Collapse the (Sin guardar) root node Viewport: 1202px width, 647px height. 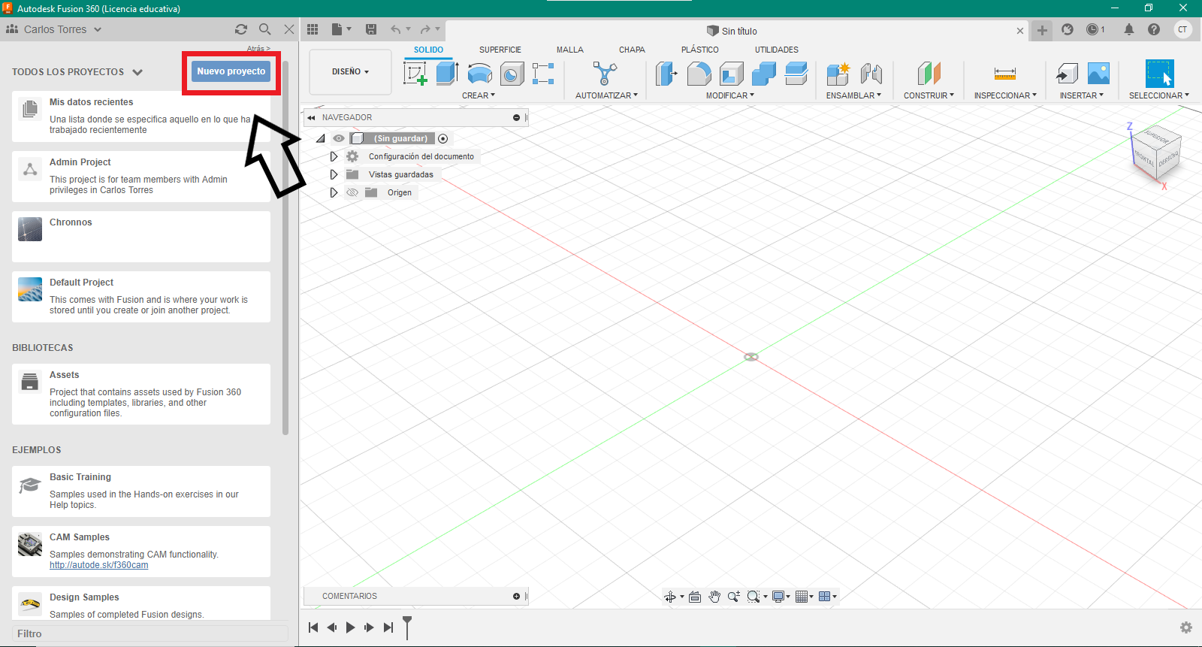click(321, 138)
